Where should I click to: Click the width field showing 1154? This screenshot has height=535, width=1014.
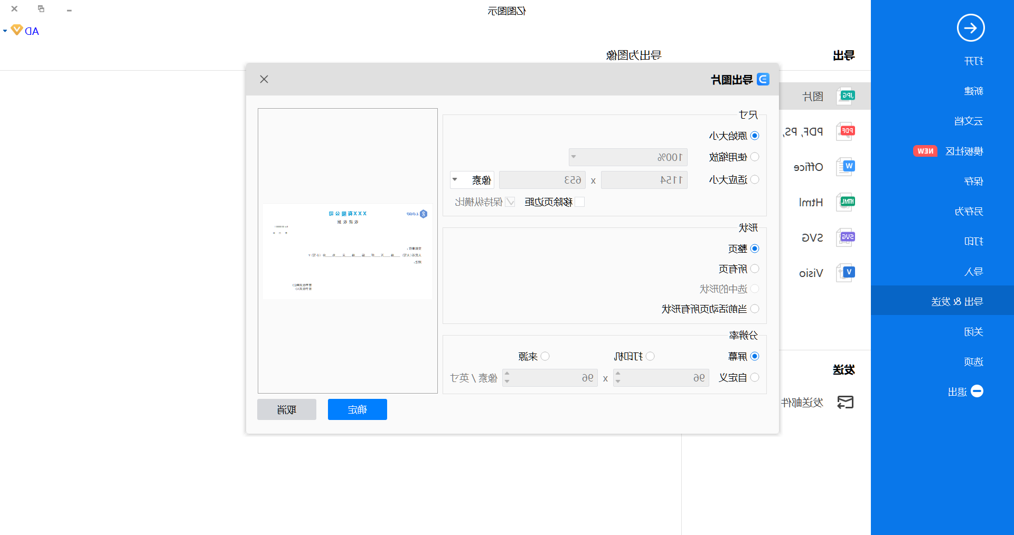pyautogui.click(x=644, y=180)
